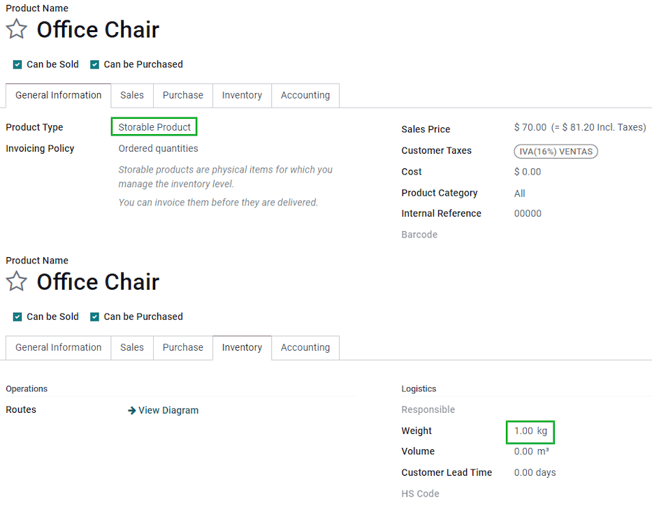Click the Internal Reference field showing 00000

click(528, 213)
